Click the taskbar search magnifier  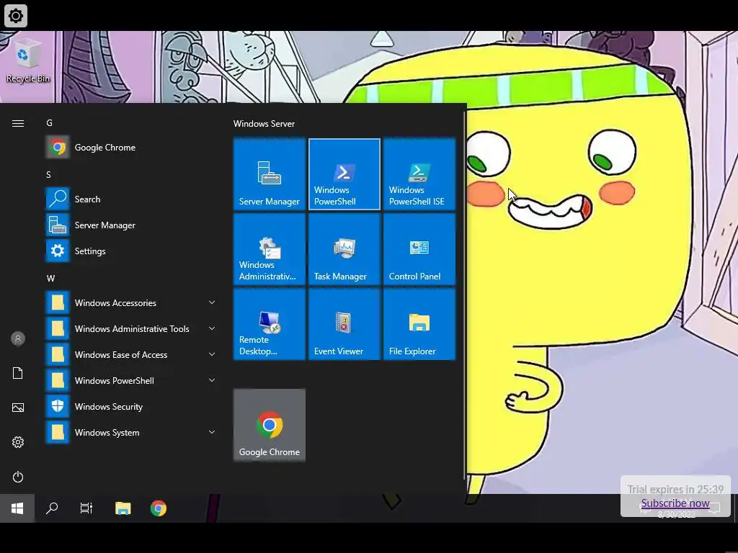click(52, 508)
